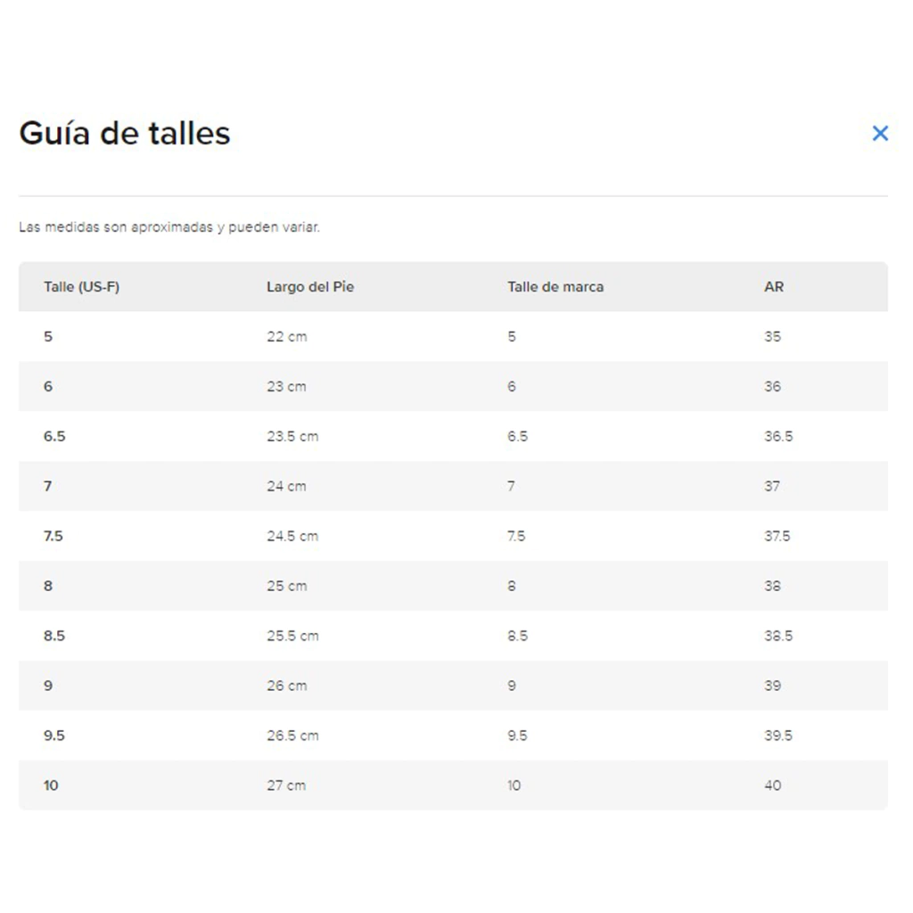Viewport: 913px width, 913px height.
Task: Click the 27 cm foot length cell
Action: (x=286, y=786)
